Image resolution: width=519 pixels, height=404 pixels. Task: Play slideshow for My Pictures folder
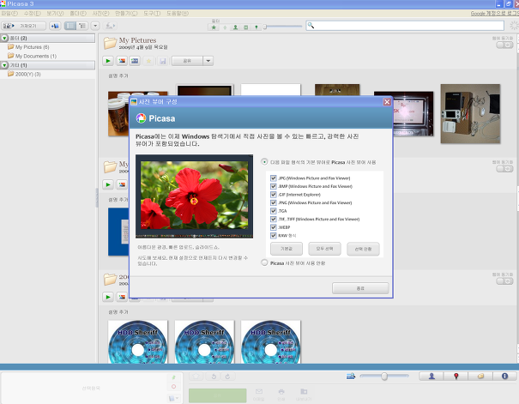108,61
